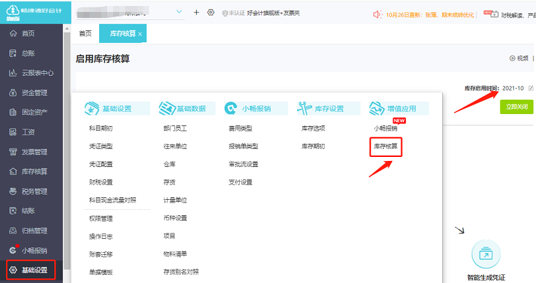
Task: Click the sidebar vertical scrollbar
Action: click(x=66, y=151)
